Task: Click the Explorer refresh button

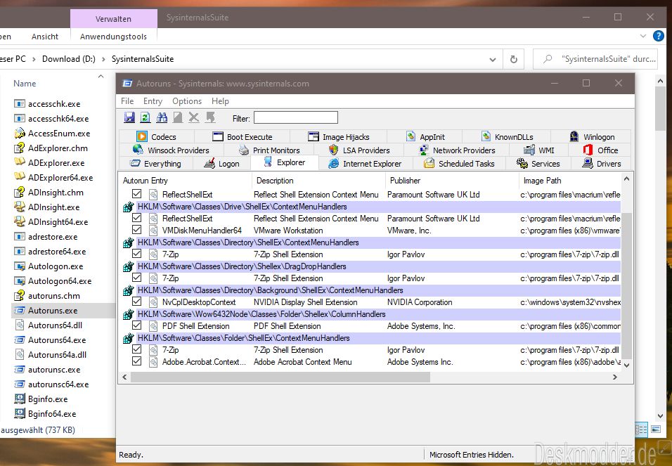Action: click(x=513, y=59)
